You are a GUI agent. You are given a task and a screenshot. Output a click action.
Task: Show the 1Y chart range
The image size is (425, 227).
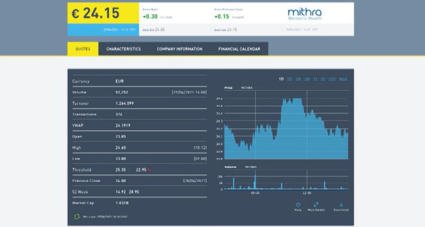click(x=315, y=79)
